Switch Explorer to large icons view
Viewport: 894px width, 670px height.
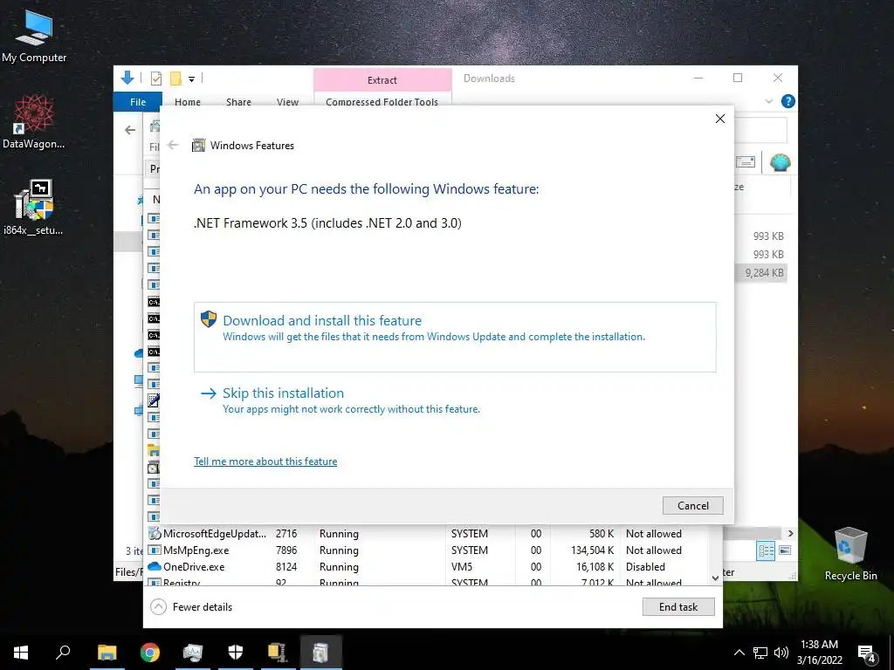pyautogui.click(x=785, y=550)
